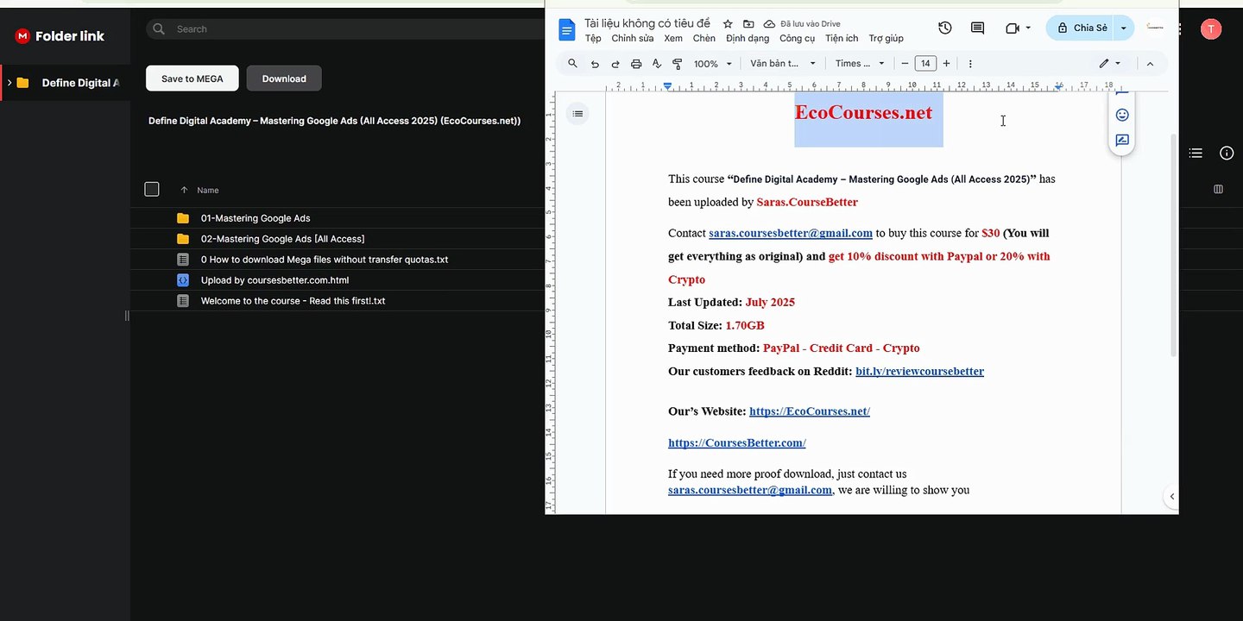
Task: Insert an emoji reaction from the side bubble
Action: pyautogui.click(x=1122, y=115)
